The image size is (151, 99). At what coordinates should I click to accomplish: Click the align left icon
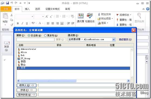pyautogui.click(x=48, y=23)
